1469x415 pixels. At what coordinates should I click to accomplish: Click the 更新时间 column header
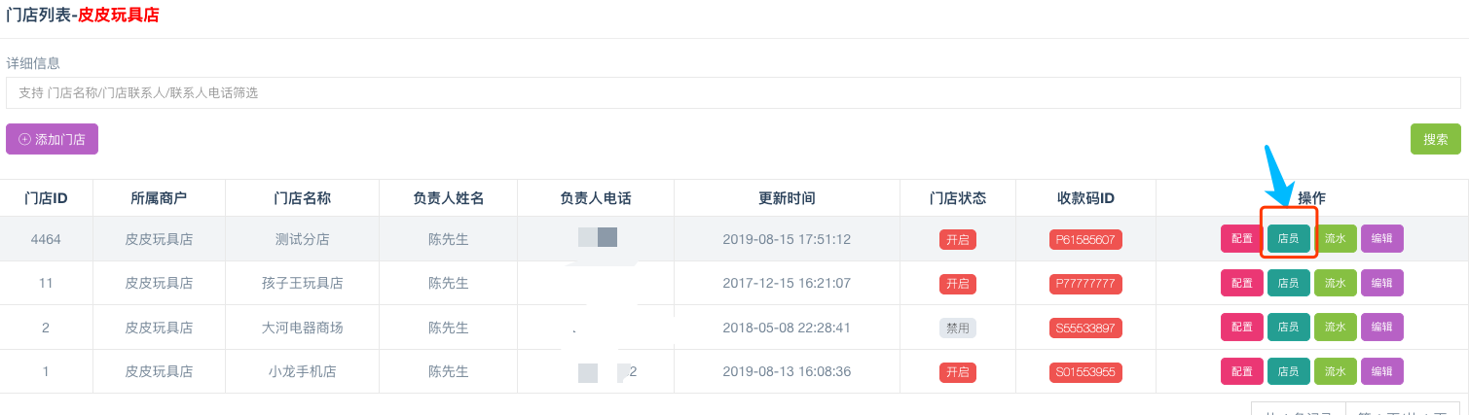[x=787, y=198]
